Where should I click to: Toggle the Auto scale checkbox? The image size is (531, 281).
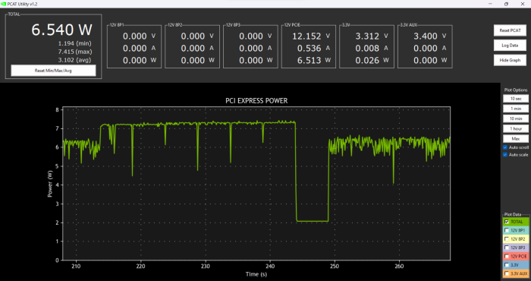[x=505, y=155]
